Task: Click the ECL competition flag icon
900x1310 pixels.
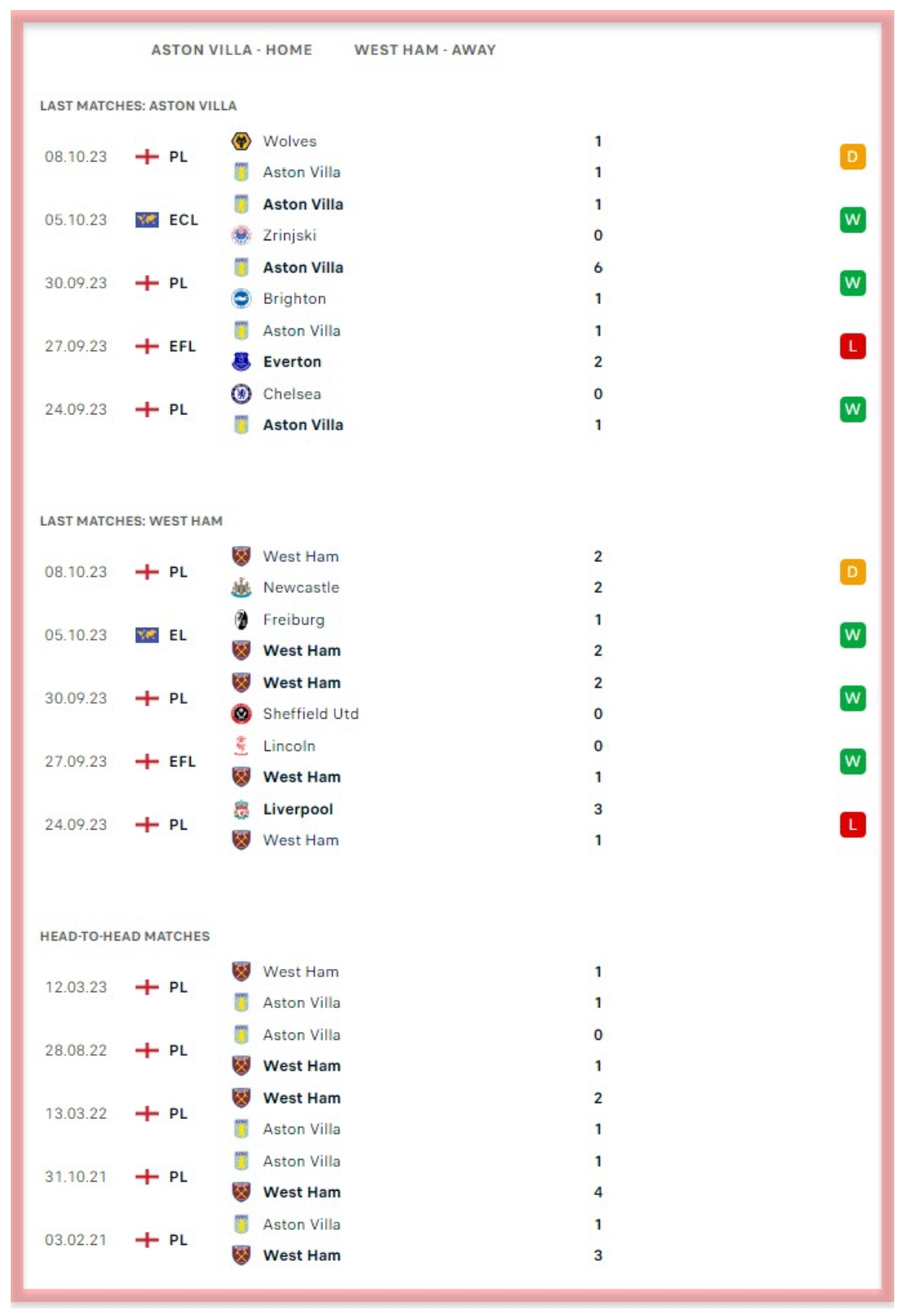Action: (147, 220)
